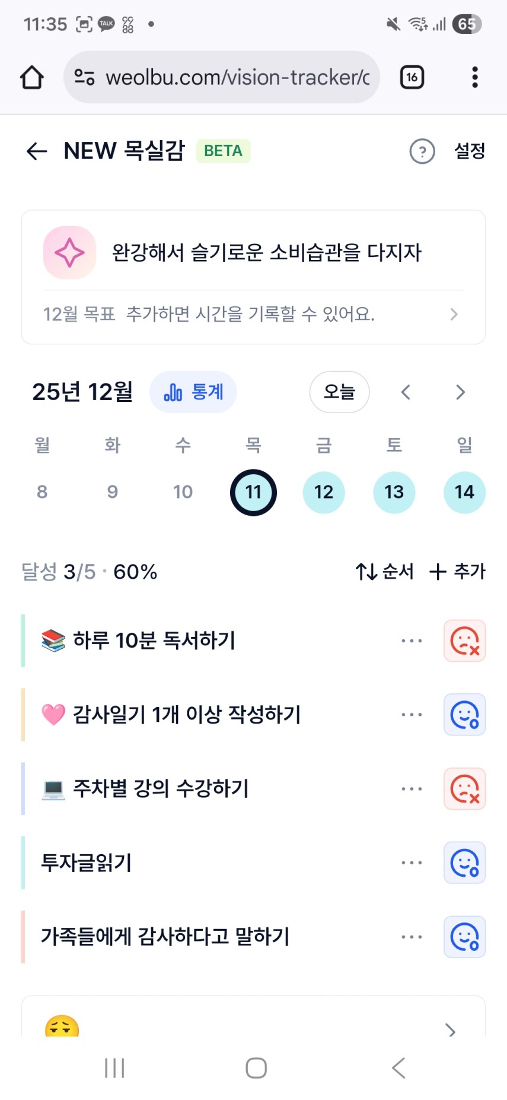Viewport: 507px width, 1100px height.
Task: Toggle completion status for 감사일기 1개 이상 작성하기
Action: 464,715
